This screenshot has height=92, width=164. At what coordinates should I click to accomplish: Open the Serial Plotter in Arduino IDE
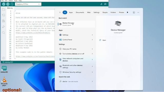[x=101, y=4]
